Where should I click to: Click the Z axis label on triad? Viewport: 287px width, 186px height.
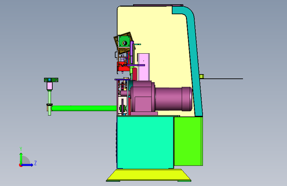coord(35,163)
